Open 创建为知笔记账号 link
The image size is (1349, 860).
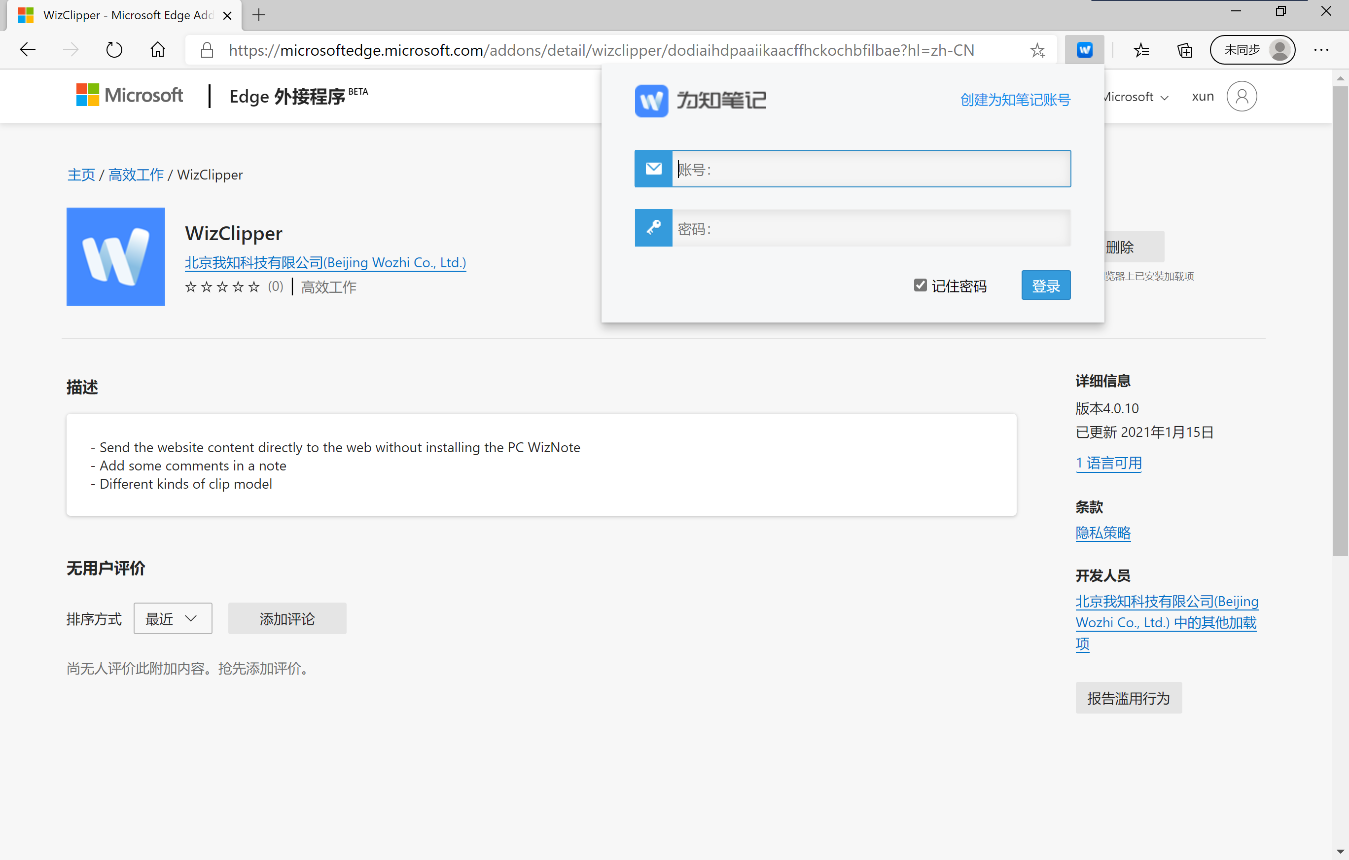point(1015,100)
